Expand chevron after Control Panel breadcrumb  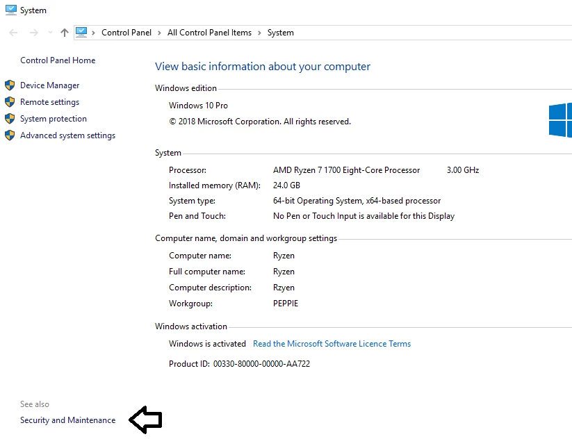click(x=159, y=33)
